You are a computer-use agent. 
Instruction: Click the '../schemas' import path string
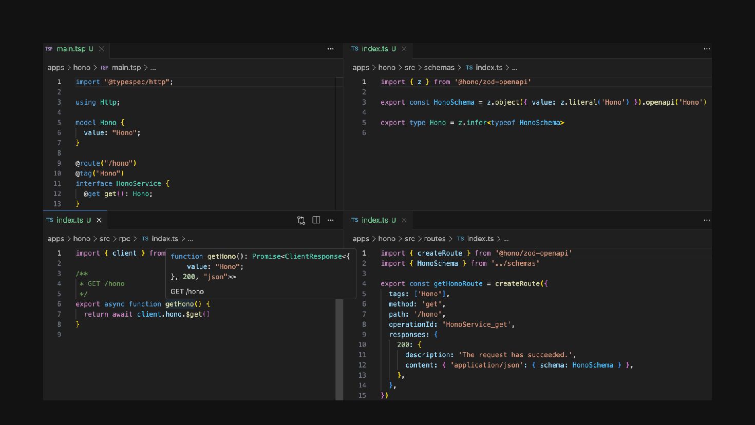pyautogui.click(x=515, y=263)
